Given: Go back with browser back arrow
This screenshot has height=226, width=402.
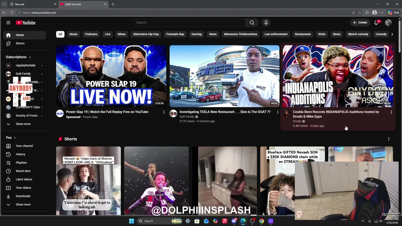Looking at the screenshot, I should (4, 13).
